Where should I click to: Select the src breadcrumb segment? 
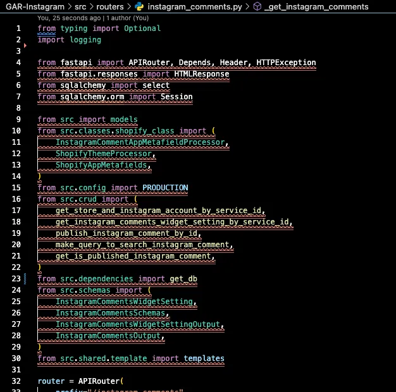pos(80,6)
